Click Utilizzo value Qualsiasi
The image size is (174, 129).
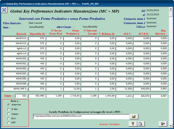coord(151,26)
